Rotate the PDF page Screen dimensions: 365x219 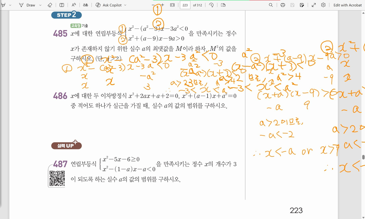211,5
